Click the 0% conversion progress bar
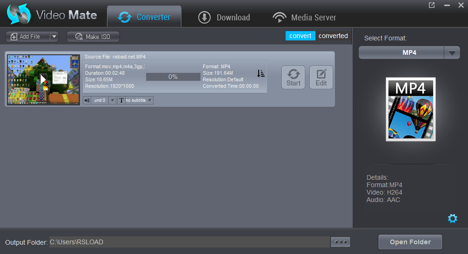 point(173,77)
